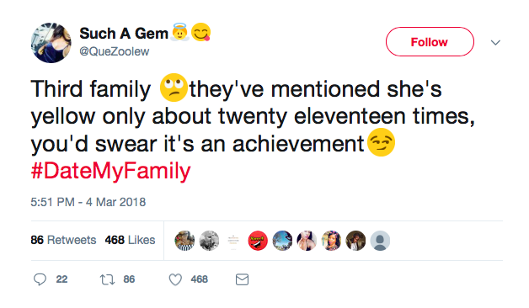Click the reply speech bubble icon
Viewport: 529px width, 308px height.
[x=40, y=279]
